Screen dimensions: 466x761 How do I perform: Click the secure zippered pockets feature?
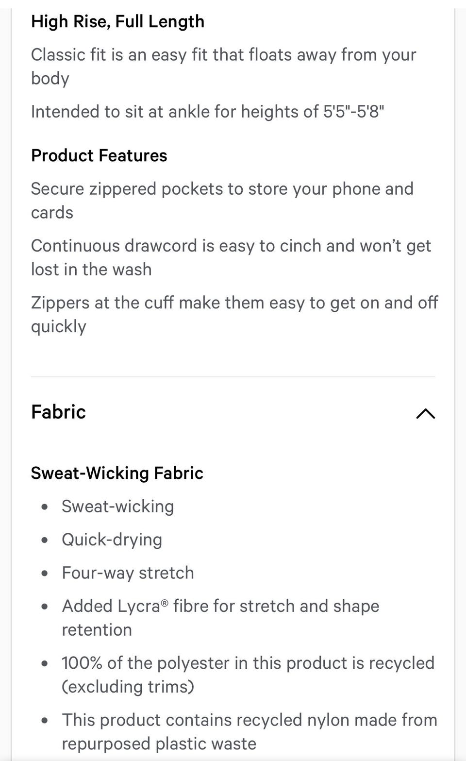tap(222, 201)
